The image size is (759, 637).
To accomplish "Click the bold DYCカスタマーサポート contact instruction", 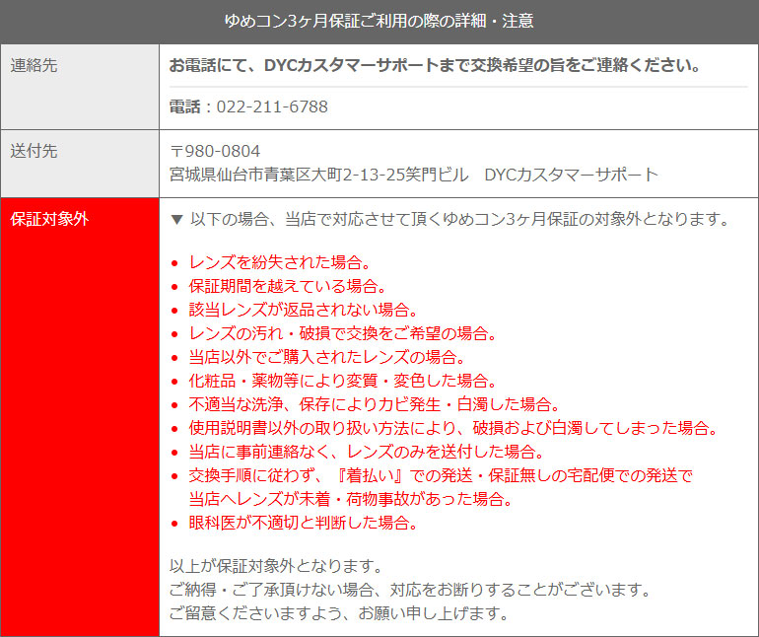I will 436,66.
